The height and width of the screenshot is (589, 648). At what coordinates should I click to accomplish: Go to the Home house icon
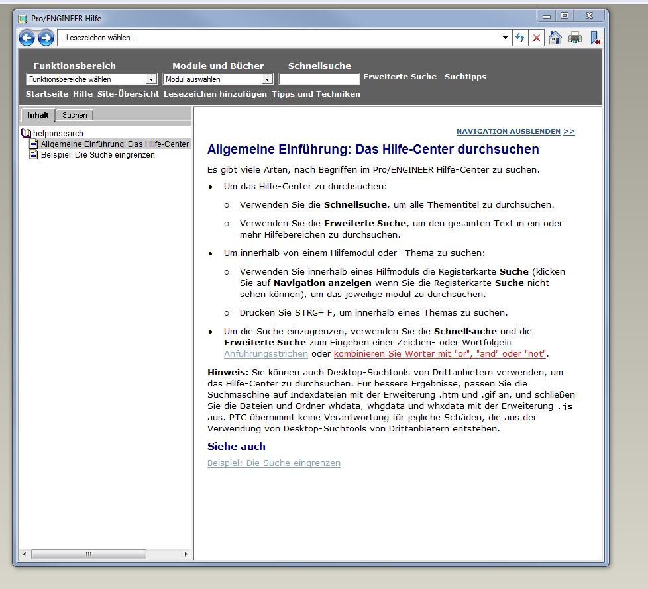(x=555, y=38)
